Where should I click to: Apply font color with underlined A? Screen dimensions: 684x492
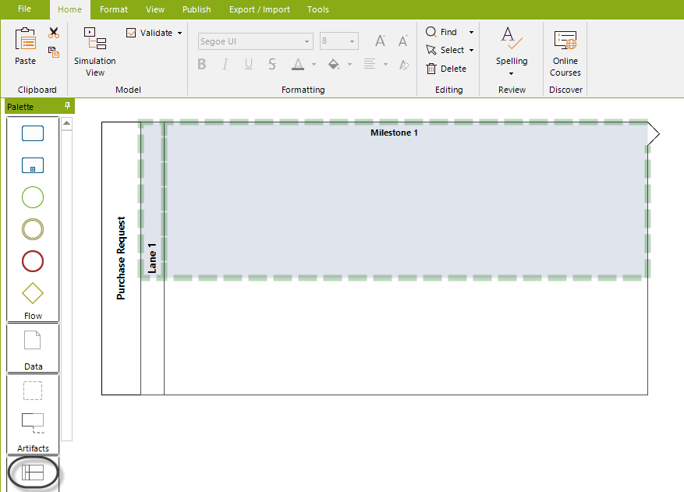coord(298,65)
